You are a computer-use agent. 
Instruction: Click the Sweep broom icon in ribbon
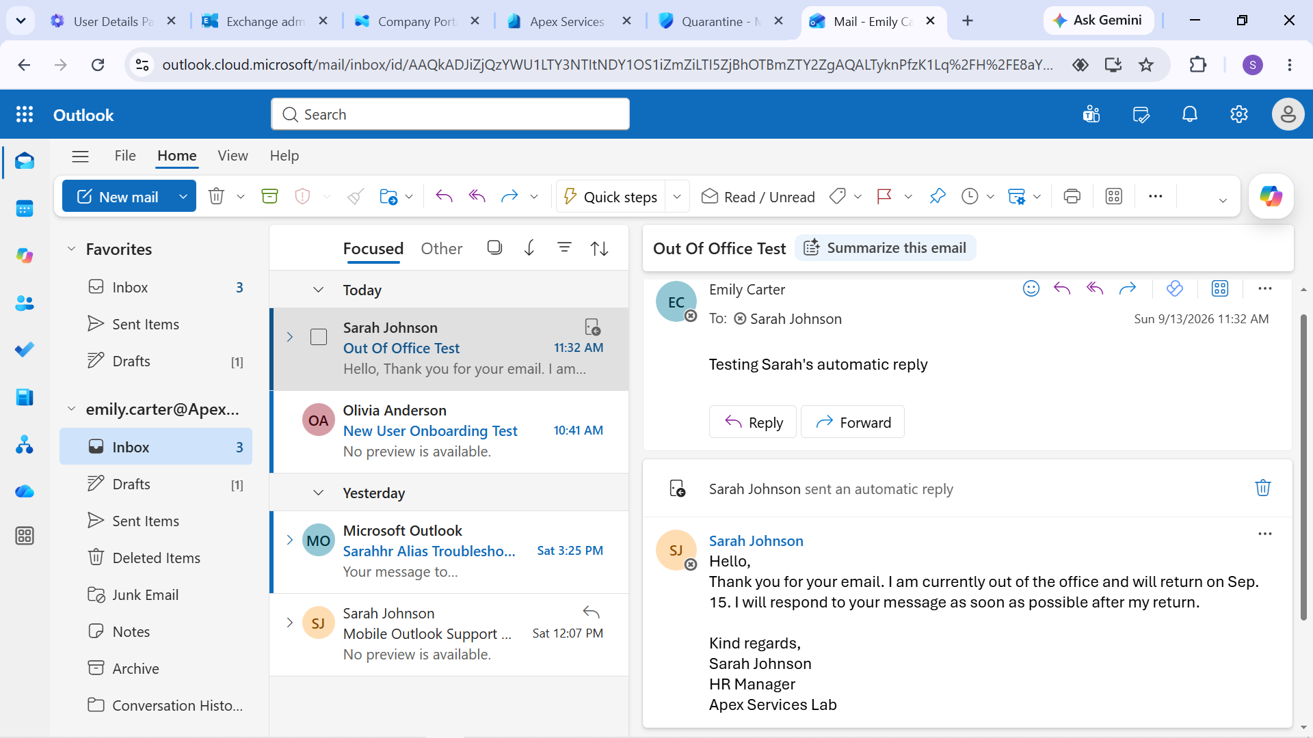coord(355,197)
